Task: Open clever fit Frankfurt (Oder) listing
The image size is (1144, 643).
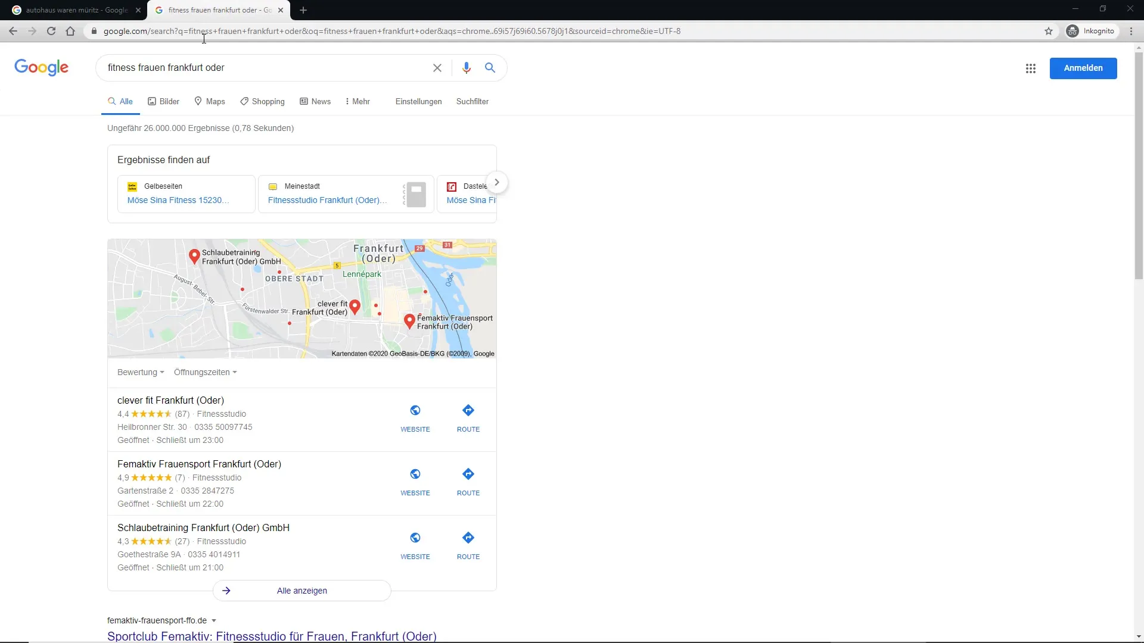Action: 170,400
